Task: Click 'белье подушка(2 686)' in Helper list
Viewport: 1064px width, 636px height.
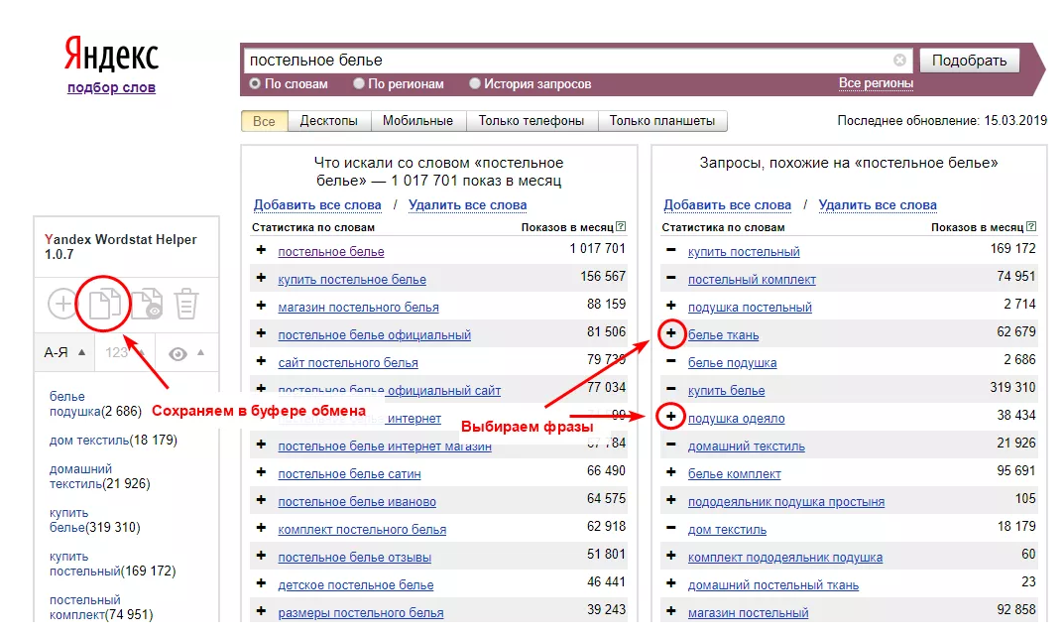Action: click(95, 404)
